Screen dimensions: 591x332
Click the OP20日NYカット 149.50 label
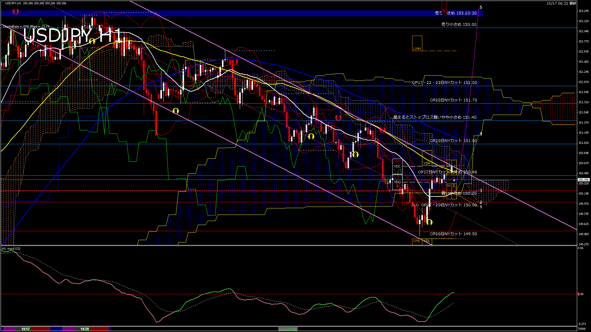(x=453, y=234)
